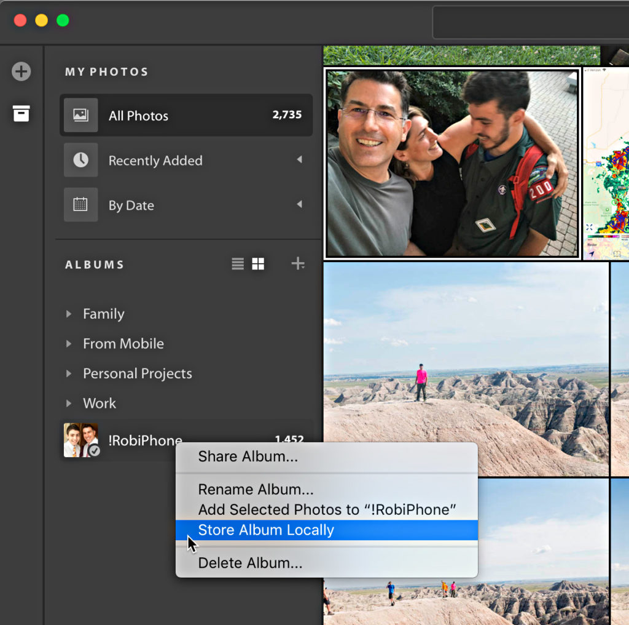Expand the Family album folder

(69, 314)
